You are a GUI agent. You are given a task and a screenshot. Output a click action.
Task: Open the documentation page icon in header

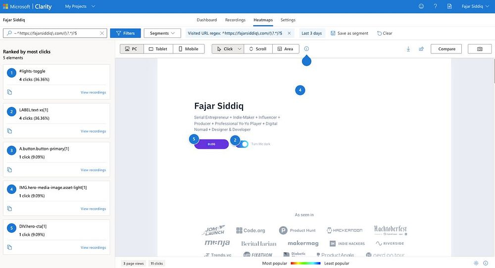(449, 6)
